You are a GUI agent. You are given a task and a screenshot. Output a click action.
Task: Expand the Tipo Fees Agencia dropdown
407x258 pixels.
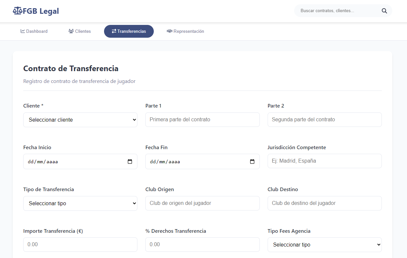click(x=324, y=245)
